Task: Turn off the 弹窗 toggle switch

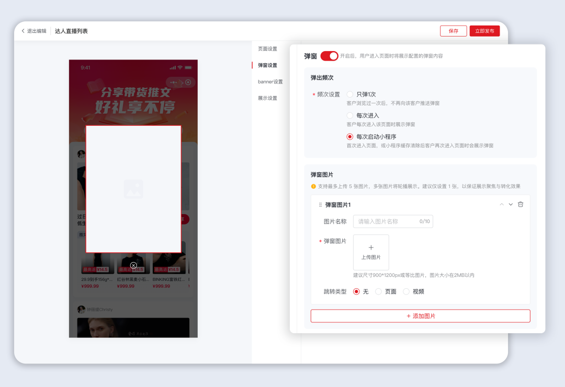Action: coord(329,55)
